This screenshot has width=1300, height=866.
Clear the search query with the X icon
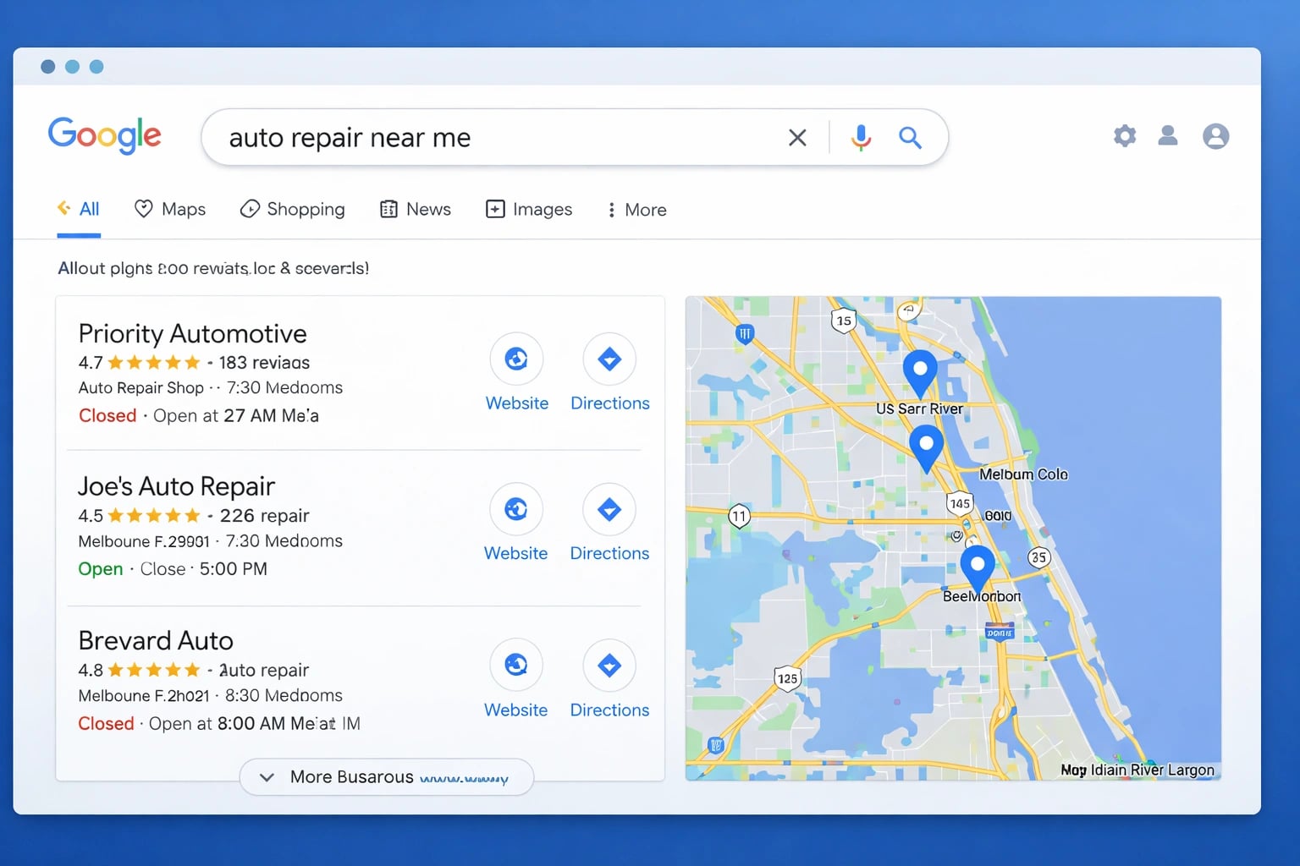pos(796,136)
